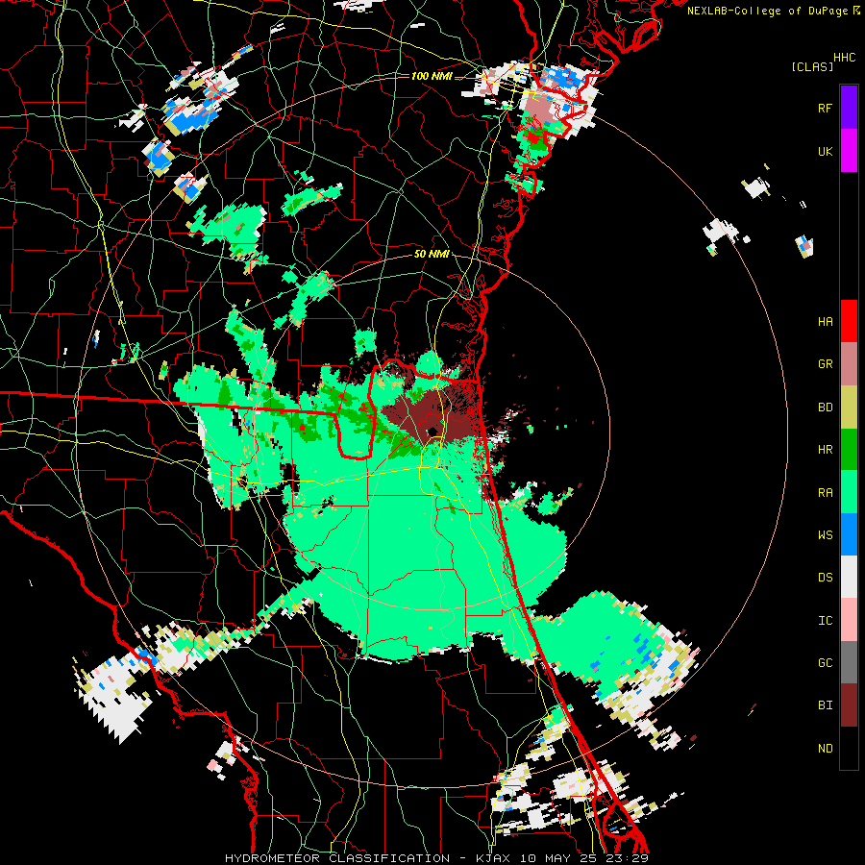Click the IC light pink legend swatch
Viewport: 865px width, 865px height.
[849, 620]
